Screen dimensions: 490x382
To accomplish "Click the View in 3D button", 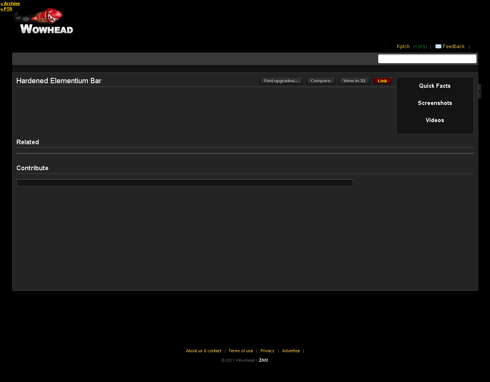I will (x=354, y=81).
